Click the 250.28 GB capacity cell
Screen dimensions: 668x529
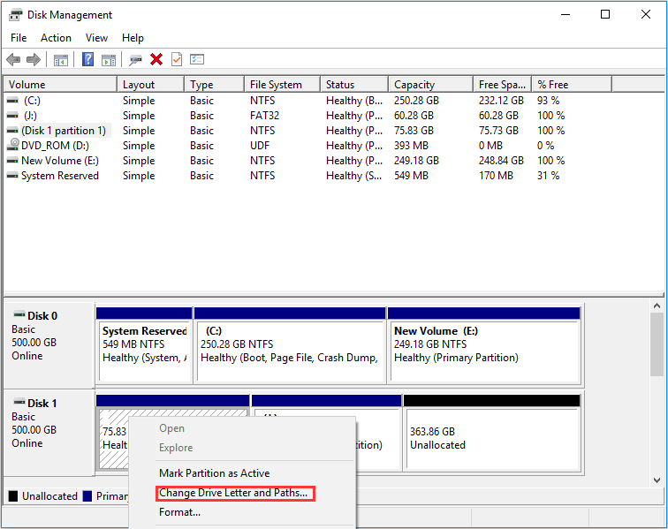tap(416, 101)
